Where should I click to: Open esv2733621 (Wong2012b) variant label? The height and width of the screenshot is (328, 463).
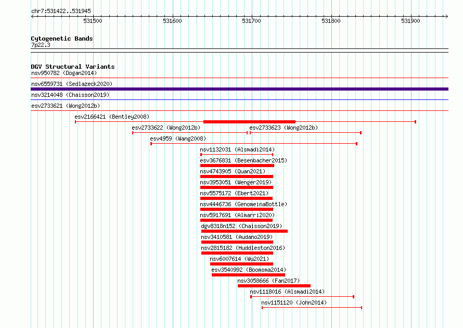(x=66, y=106)
